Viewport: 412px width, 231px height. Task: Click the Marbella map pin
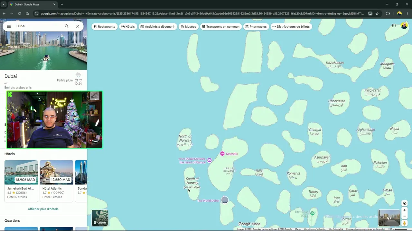[x=222, y=154]
